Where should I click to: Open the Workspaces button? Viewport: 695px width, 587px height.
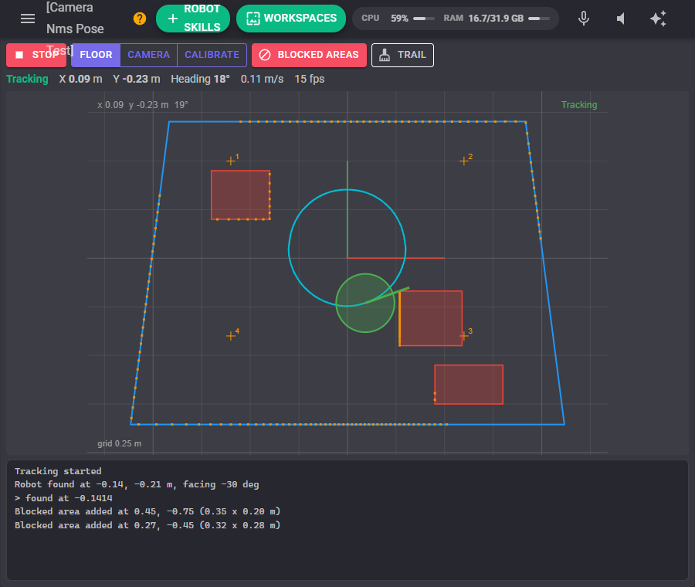[291, 19]
